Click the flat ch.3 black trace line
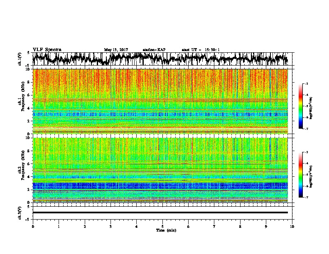The height and width of the screenshot is (254, 329). tap(160, 212)
